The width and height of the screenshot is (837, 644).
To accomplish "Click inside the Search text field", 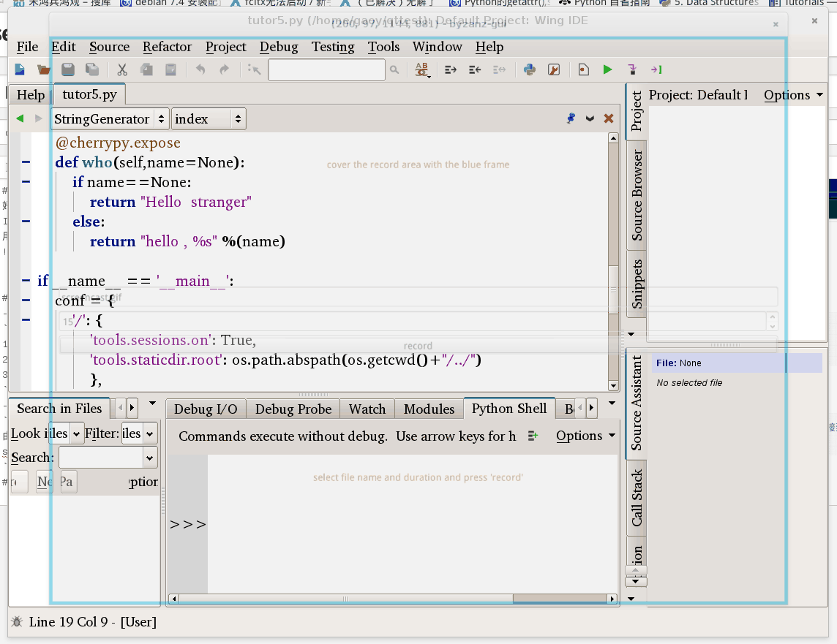I will coord(102,458).
